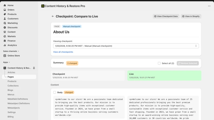Viewport: 214px width, 120px height.
Task: Click the Restore Selected button
Action: coord(188,63)
